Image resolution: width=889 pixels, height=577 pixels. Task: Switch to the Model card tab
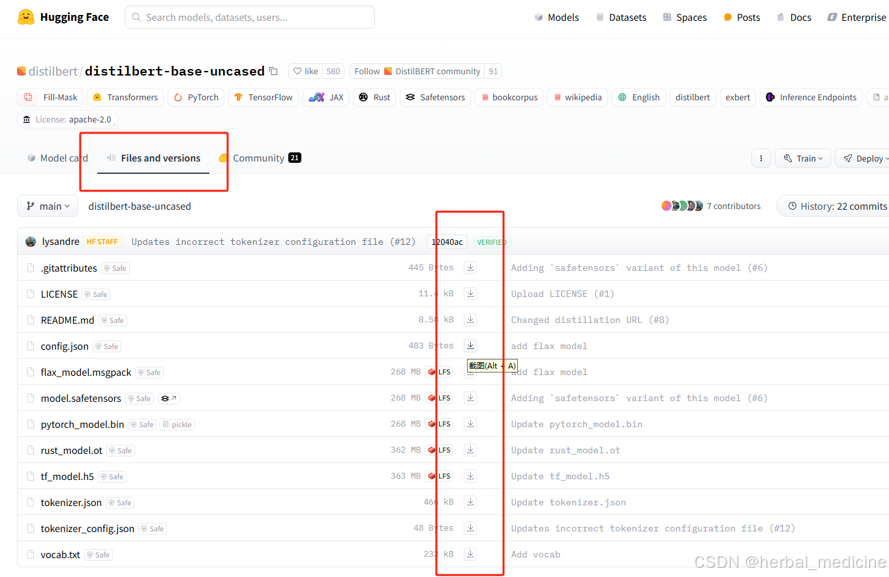57,158
